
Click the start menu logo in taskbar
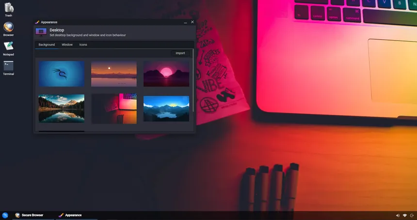coord(5,215)
